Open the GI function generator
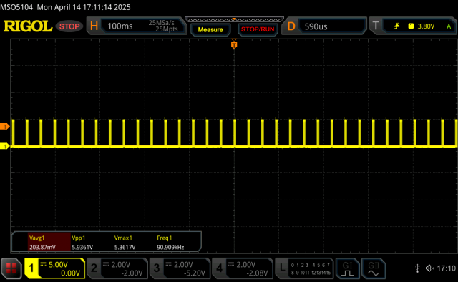Screen dimensions: 458x282 (x=347, y=268)
